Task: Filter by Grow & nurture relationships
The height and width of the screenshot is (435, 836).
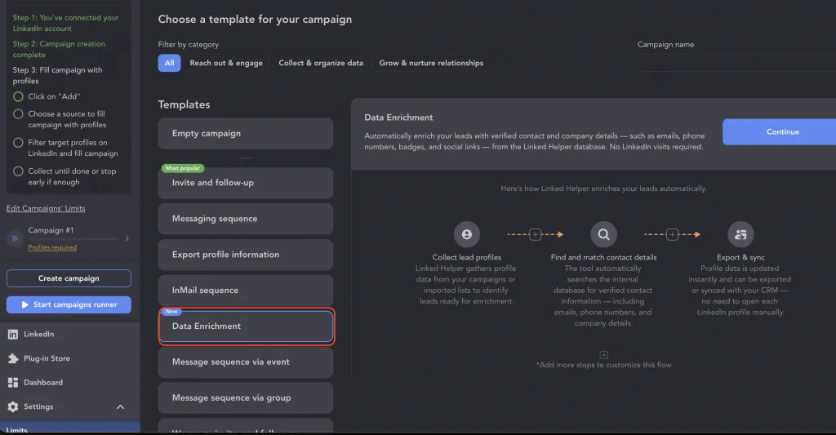Action: tap(431, 63)
